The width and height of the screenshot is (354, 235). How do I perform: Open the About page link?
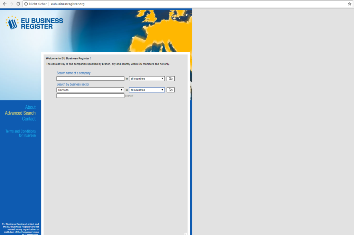pos(30,107)
